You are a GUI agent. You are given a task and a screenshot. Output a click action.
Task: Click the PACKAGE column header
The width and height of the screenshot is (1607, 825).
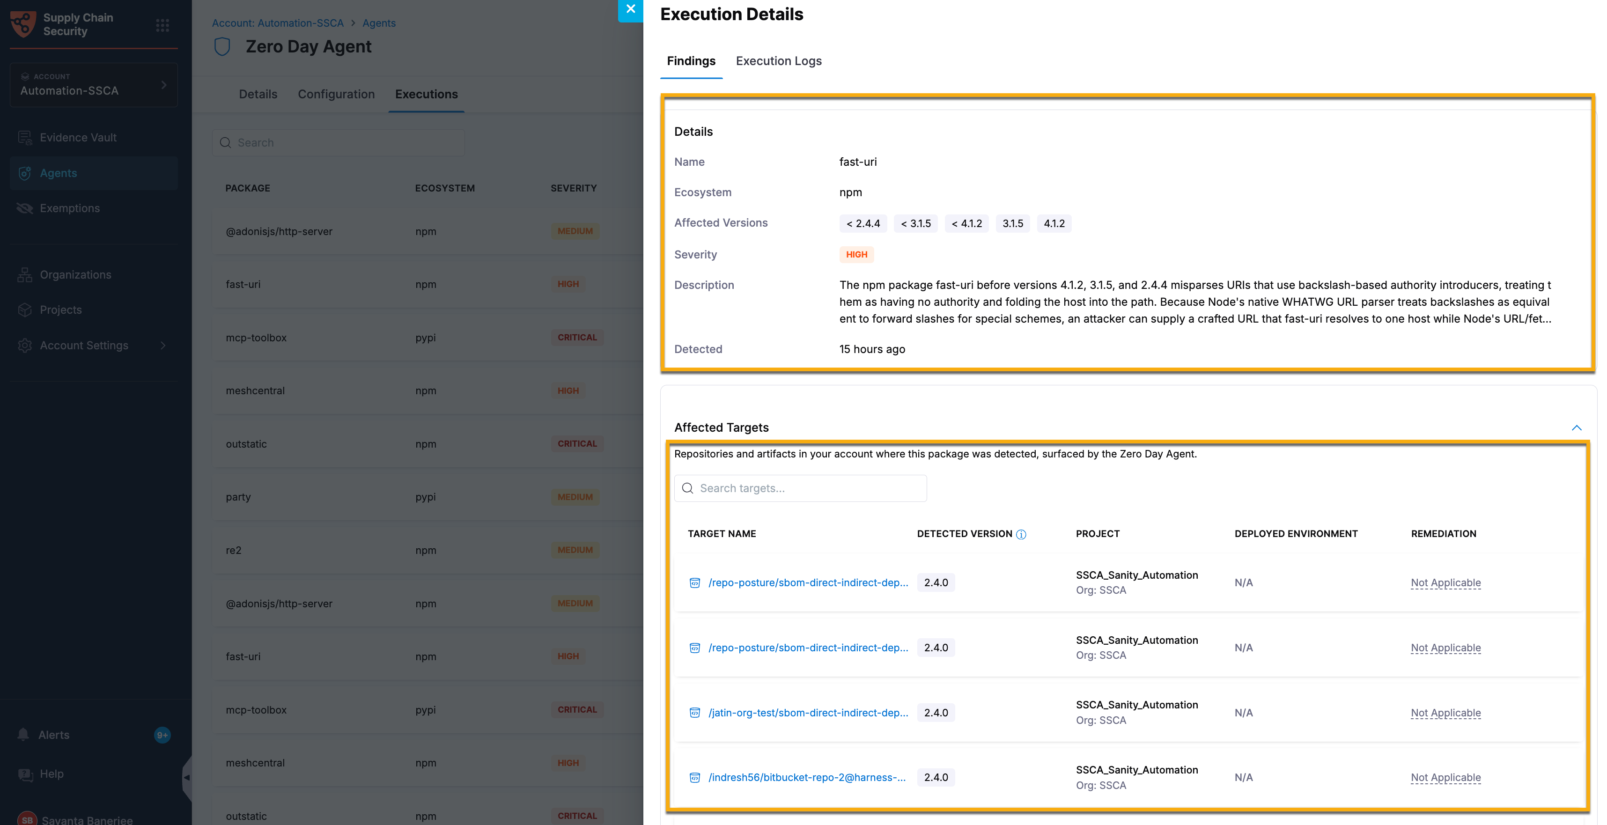(248, 188)
